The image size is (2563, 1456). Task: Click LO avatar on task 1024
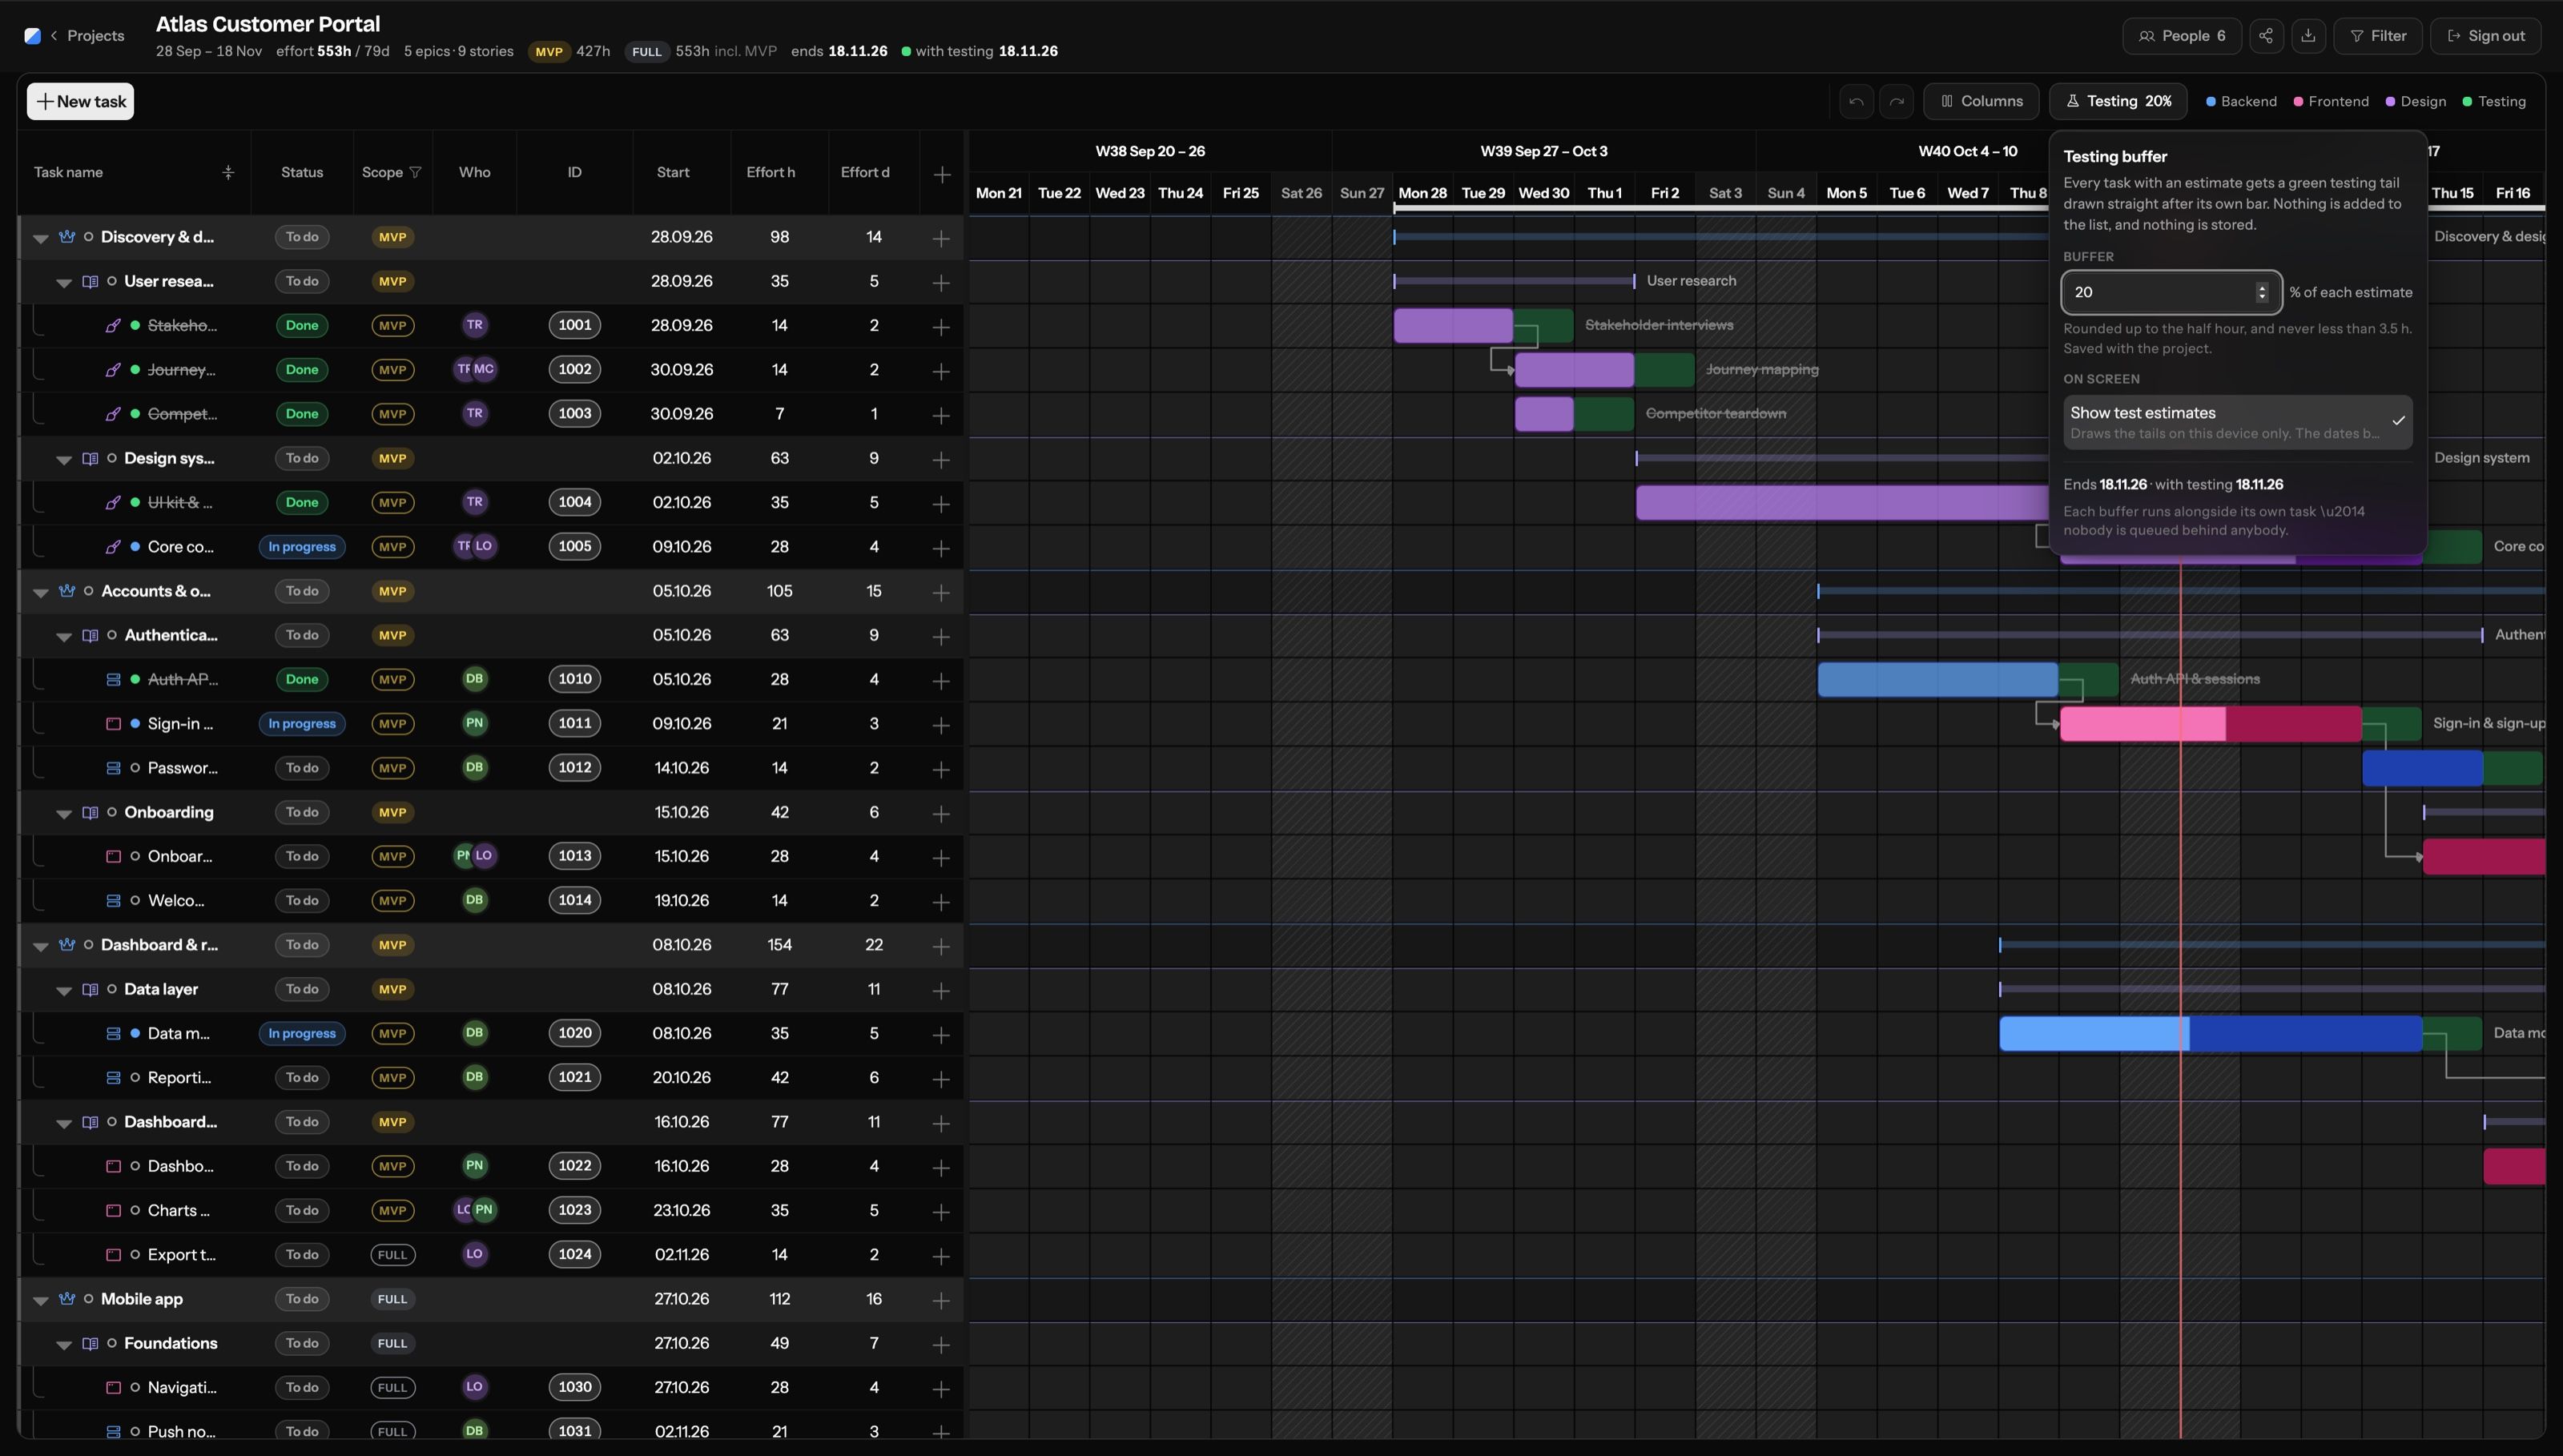point(475,1254)
